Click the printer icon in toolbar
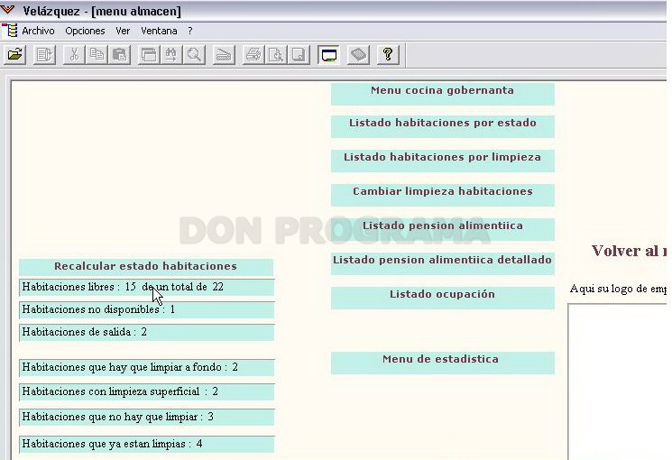Viewport: 672px width, 460px height. tap(253, 55)
